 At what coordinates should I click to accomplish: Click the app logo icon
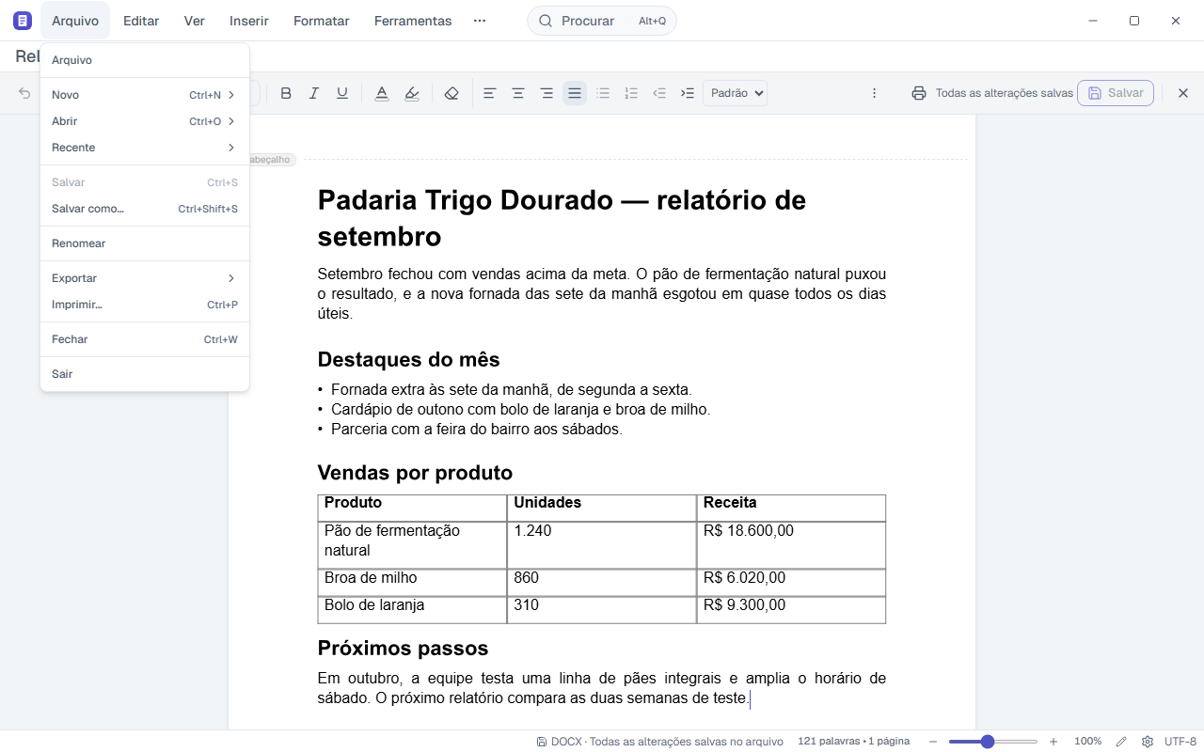click(x=23, y=21)
